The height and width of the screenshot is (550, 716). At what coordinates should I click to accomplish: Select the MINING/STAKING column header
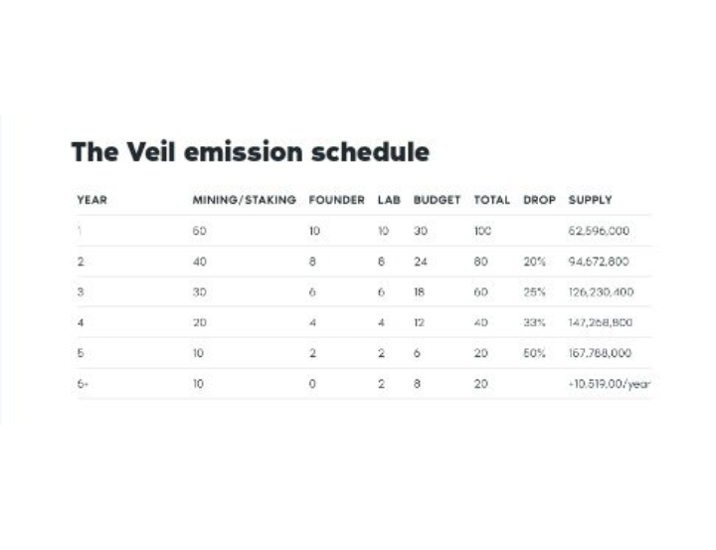[x=244, y=200]
